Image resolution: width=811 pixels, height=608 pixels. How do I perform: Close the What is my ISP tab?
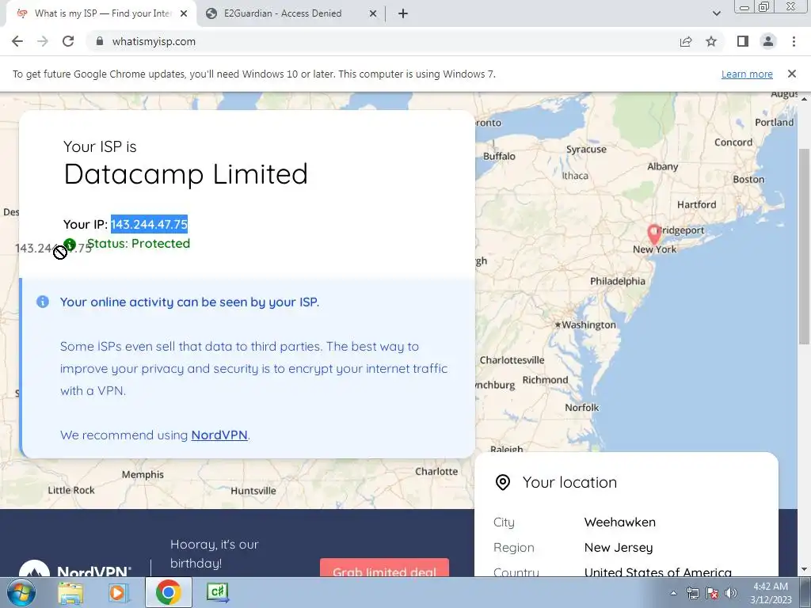point(184,14)
